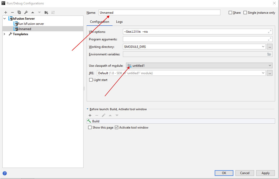279x179 pixels.
Task: Click the Remove Configuration minus icon
Action: tap(12, 12)
